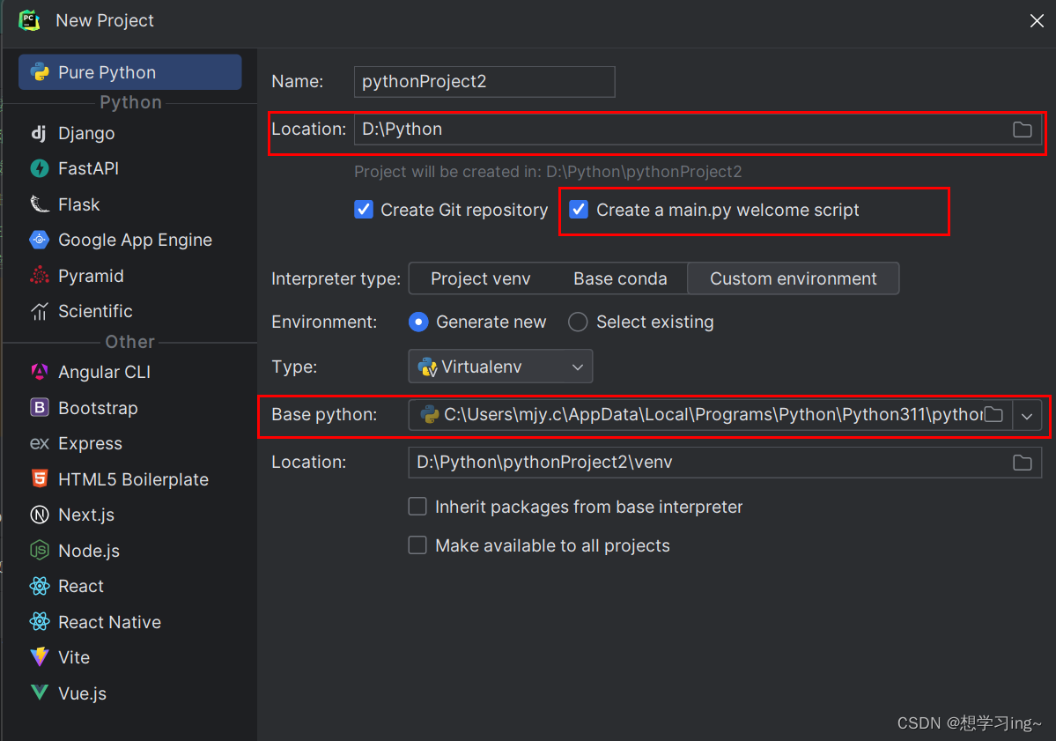Select the Select existing radio button
This screenshot has width=1056, height=741.
click(x=578, y=322)
